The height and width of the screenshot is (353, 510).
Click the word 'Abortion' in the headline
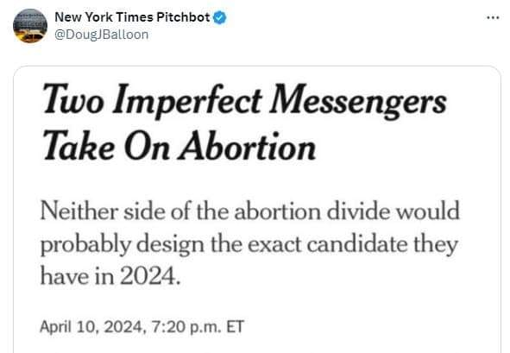(249, 146)
